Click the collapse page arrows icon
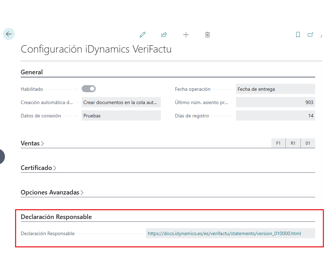 tap(321, 36)
